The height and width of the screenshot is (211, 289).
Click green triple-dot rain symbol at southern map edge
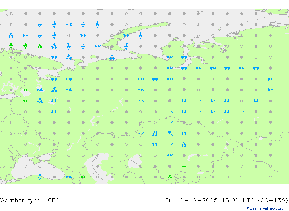point(170,177)
